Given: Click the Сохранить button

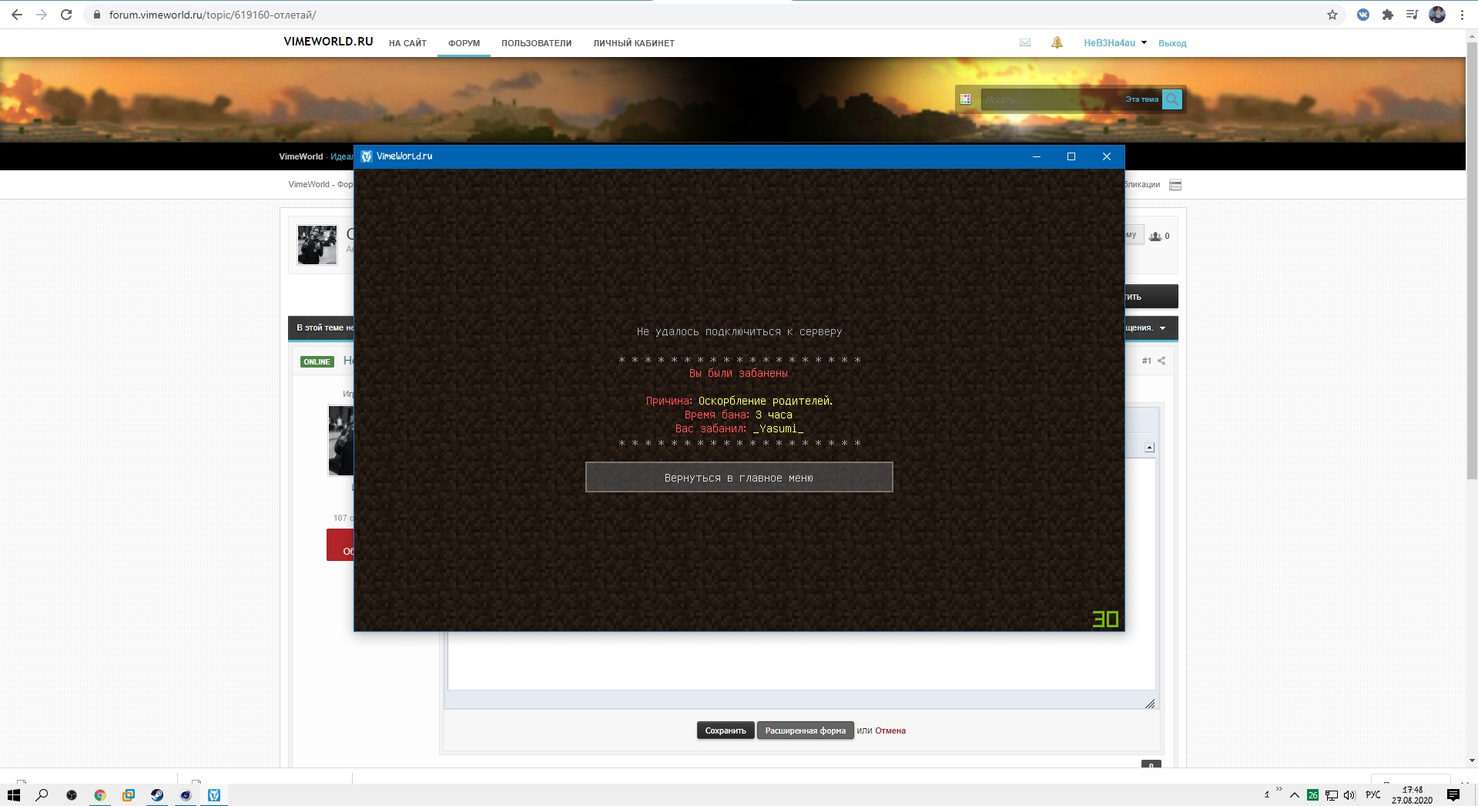Looking at the screenshot, I should pyautogui.click(x=726, y=730).
